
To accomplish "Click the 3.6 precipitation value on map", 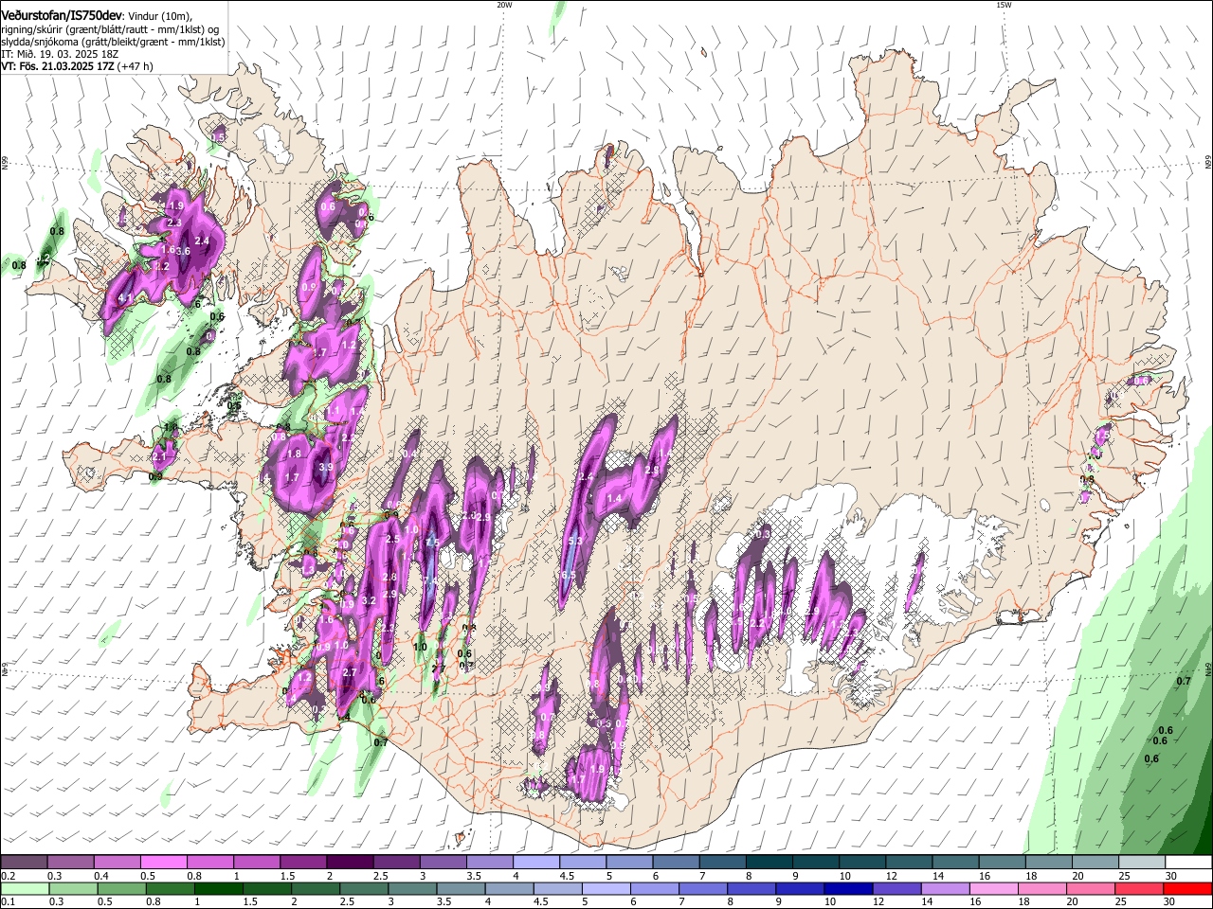I will (x=184, y=252).
